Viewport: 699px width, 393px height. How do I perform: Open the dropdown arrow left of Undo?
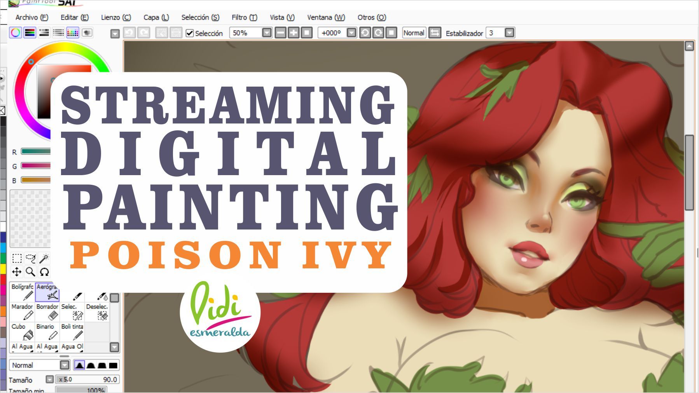click(115, 34)
